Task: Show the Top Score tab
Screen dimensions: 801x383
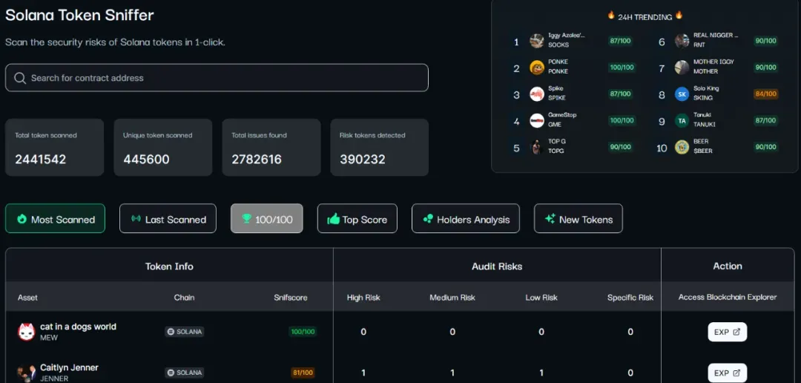Action: pyautogui.click(x=357, y=219)
